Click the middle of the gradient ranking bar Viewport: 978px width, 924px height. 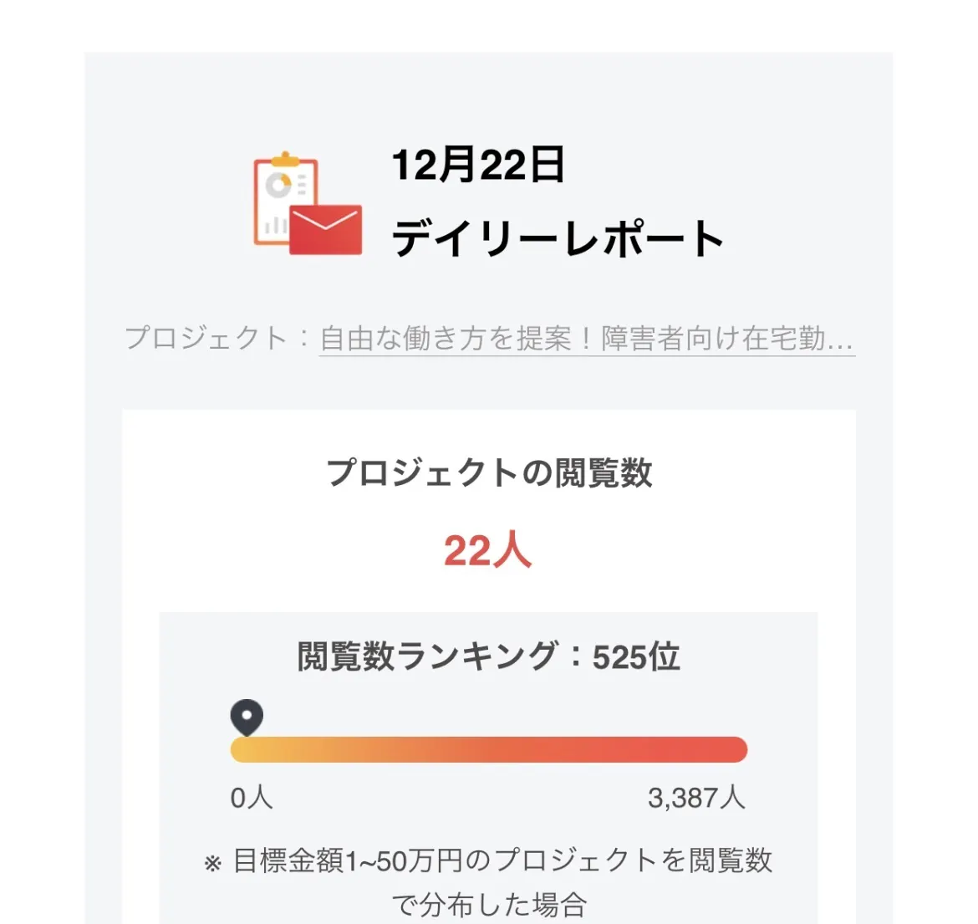click(489, 749)
